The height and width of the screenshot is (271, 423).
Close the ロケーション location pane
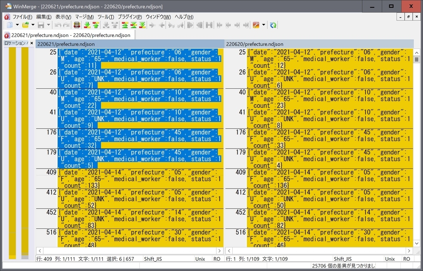point(31,43)
